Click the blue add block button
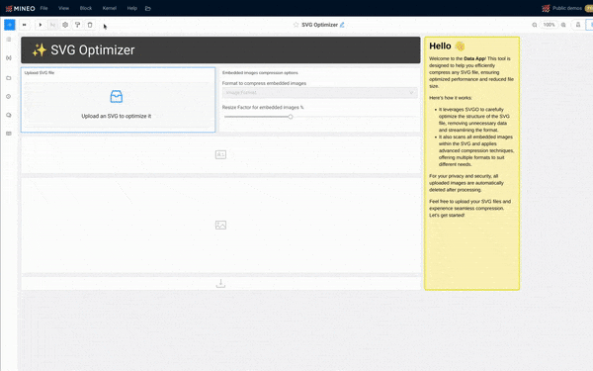 click(x=10, y=25)
